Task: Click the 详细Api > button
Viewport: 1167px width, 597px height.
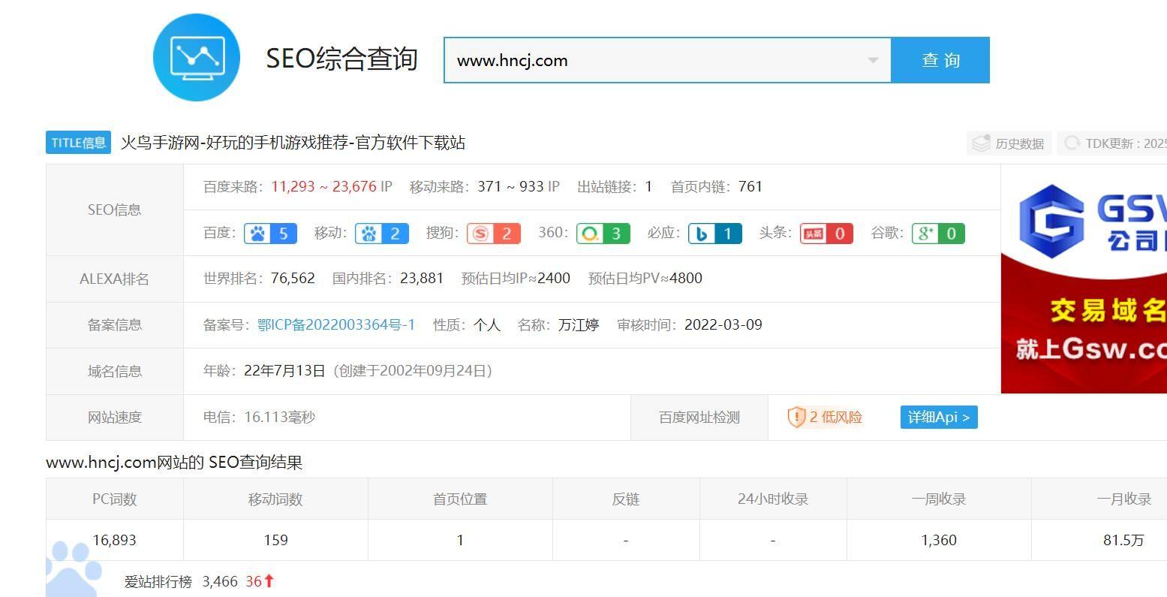Action: [x=939, y=418]
